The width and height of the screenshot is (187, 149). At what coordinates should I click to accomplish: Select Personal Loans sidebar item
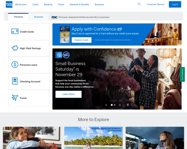pos(29,65)
